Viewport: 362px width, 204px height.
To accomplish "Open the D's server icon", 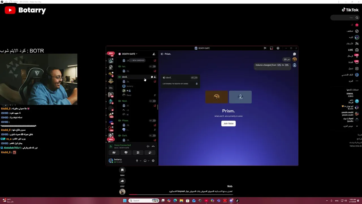I will (x=111, y=88).
